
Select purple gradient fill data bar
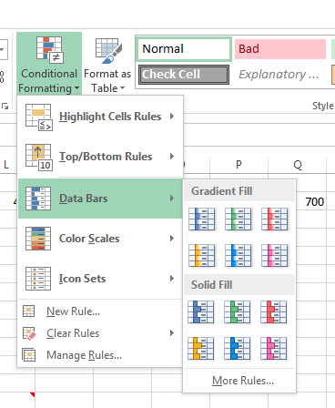[274, 256]
